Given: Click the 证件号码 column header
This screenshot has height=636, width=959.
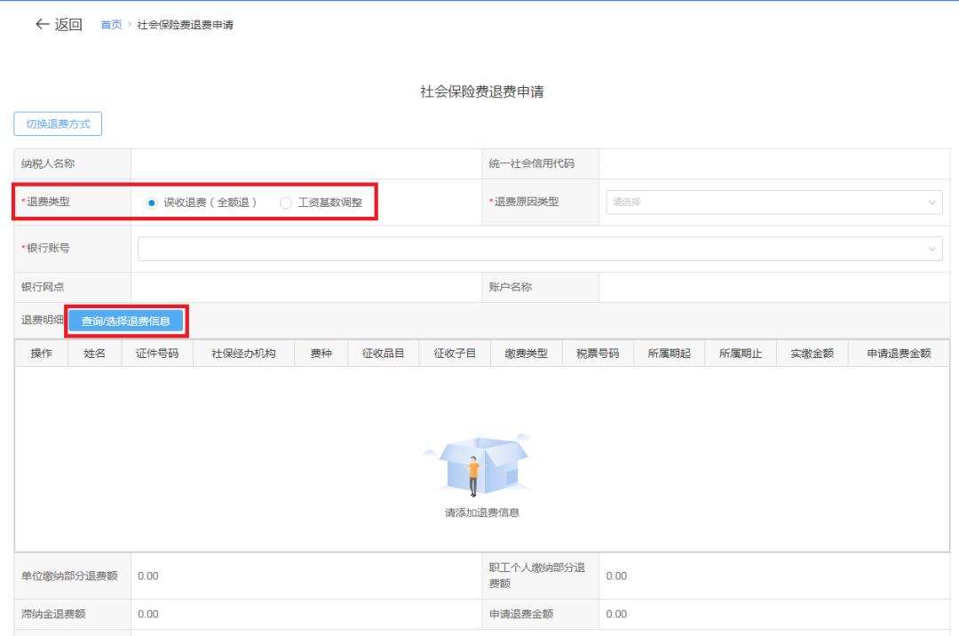Looking at the screenshot, I should 157,354.
